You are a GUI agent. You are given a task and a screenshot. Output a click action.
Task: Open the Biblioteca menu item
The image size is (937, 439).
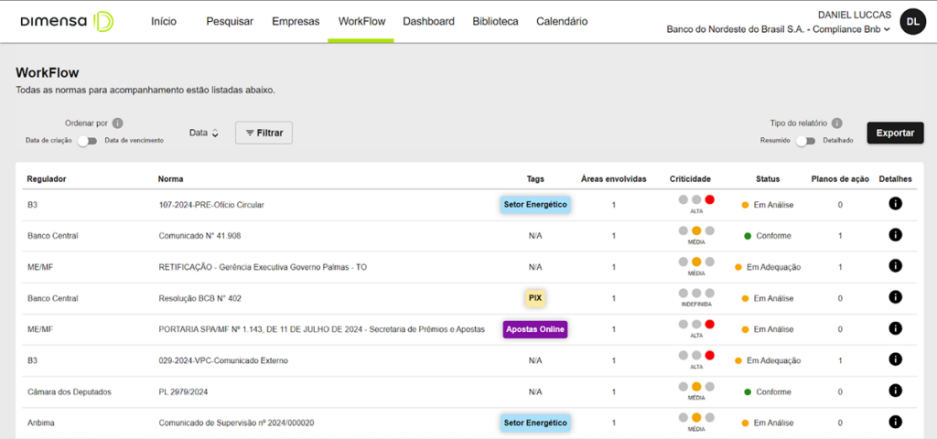pyautogui.click(x=495, y=21)
